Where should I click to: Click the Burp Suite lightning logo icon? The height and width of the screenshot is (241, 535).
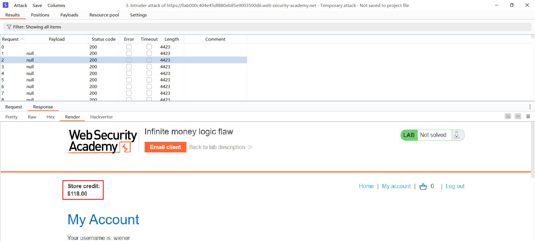[6, 5]
